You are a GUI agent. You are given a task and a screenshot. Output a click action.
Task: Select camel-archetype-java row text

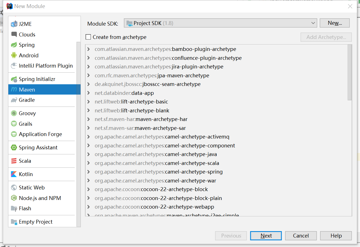coord(156,154)
